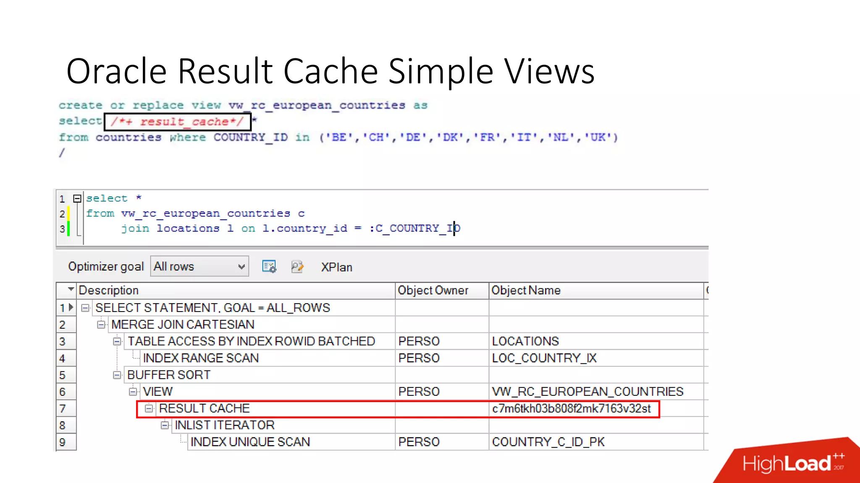This screenshot has width=860, height=483.
Task: Collapse the INLIST ITERATOR node
Action: pyautogui.click(x=165, y=425)
